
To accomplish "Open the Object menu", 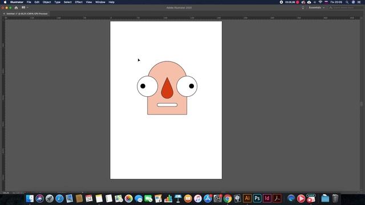I will point(47,2).
